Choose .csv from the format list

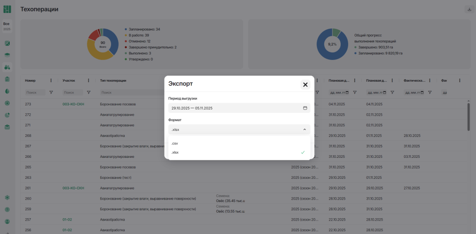pyautogui.click(x=175, y=143)
